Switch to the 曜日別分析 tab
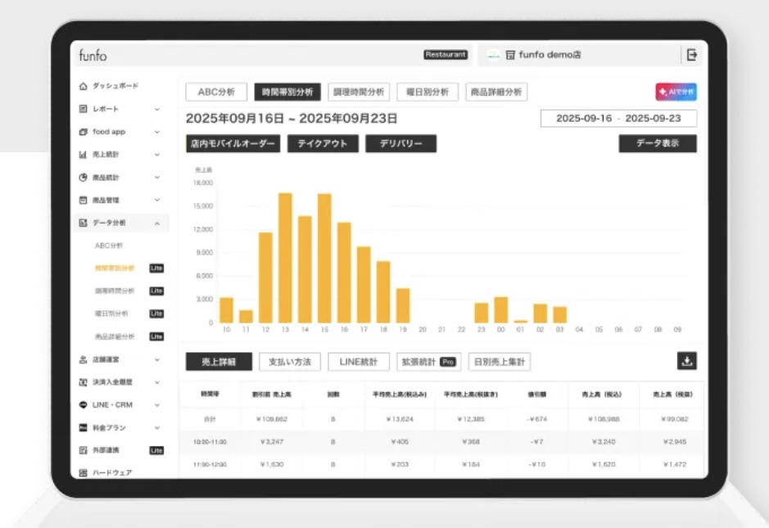 tap(427, 92)
